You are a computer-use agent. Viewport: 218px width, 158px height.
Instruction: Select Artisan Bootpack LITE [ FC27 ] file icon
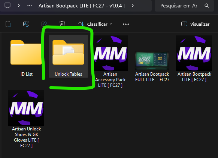[x=194, y=53]
